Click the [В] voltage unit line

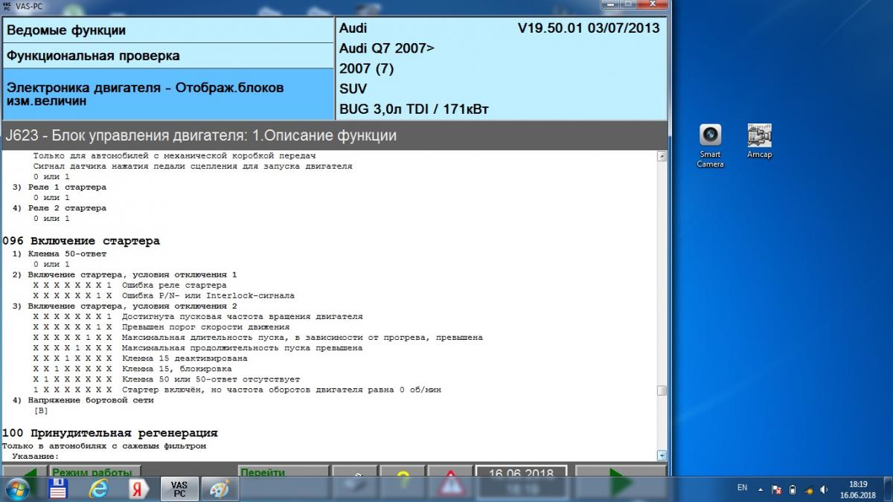(x=41, y=410)
